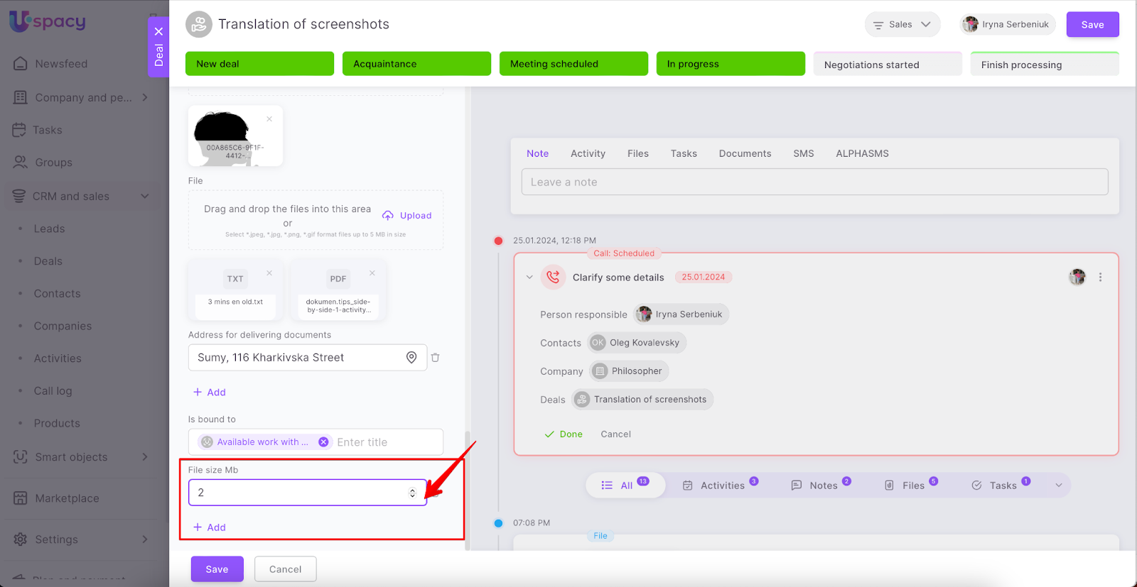
Task: Expand more timeline filter options
Action: (x=1059, y=485)
